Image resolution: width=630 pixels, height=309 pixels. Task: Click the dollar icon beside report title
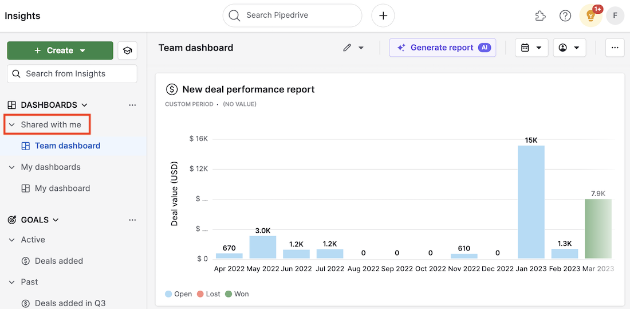coord(172,89)
